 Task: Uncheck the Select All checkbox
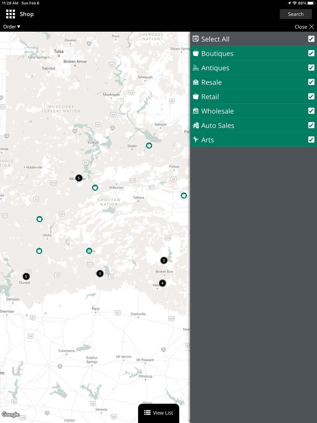coord(311,39)
